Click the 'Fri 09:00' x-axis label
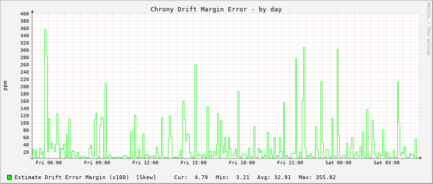This screenshot has height=184, width=433. pos(97,163)
